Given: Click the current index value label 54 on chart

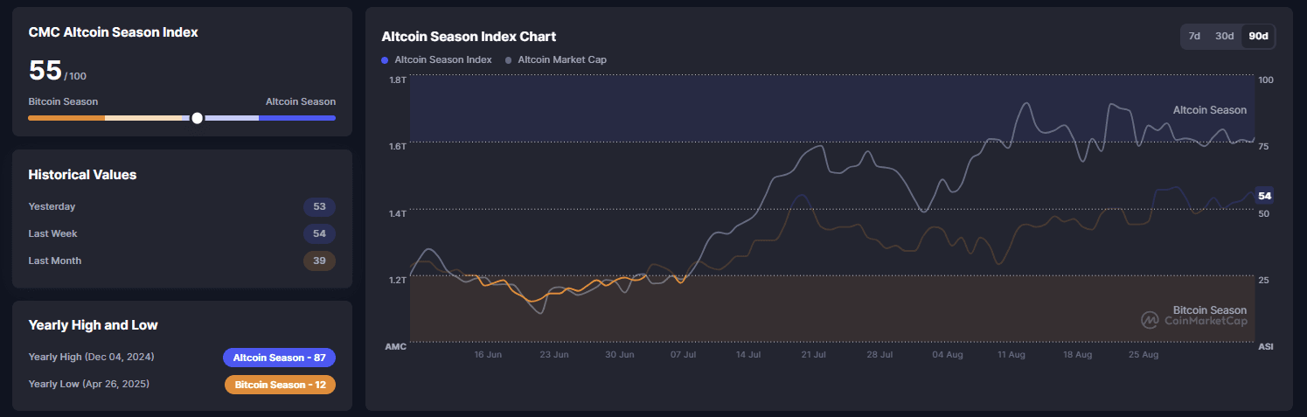Looking at the screenshot, I should tap(1263, 196).
